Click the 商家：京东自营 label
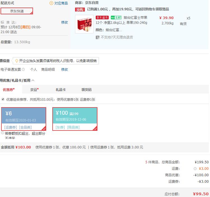 pyautogui.click(x=87, y=3)
